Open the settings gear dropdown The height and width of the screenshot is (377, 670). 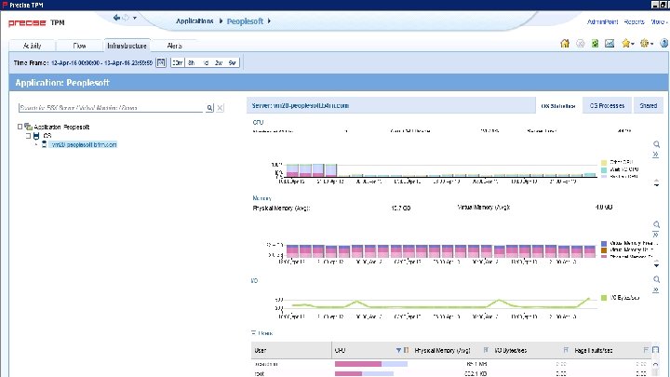[x=647, y=43]
